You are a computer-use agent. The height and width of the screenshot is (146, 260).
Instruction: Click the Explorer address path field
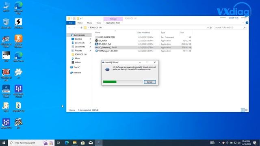pyautogui.click(x=146, y=28)
